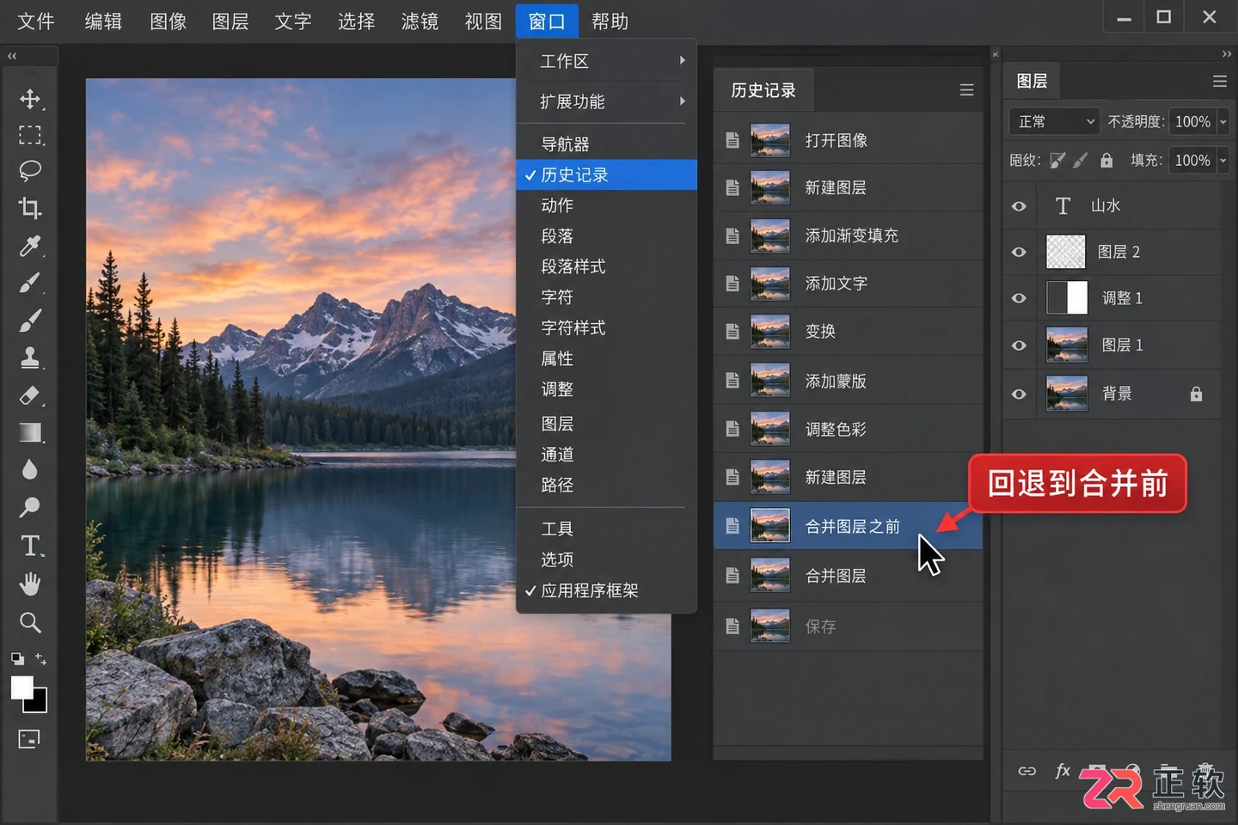Hide the 图层 2 layer
This screenshot has height=825, width=1238.
click(1019, 252)
